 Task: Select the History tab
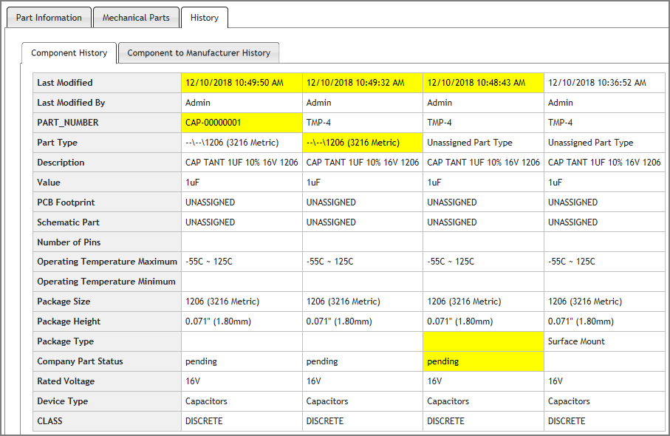coord(205,17)
